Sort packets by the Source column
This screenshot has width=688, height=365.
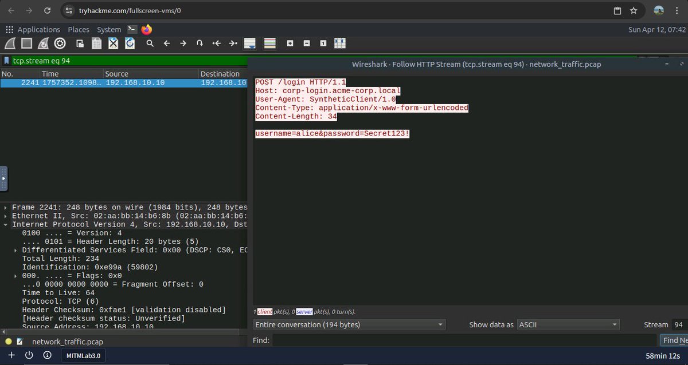tap(150, 74)
